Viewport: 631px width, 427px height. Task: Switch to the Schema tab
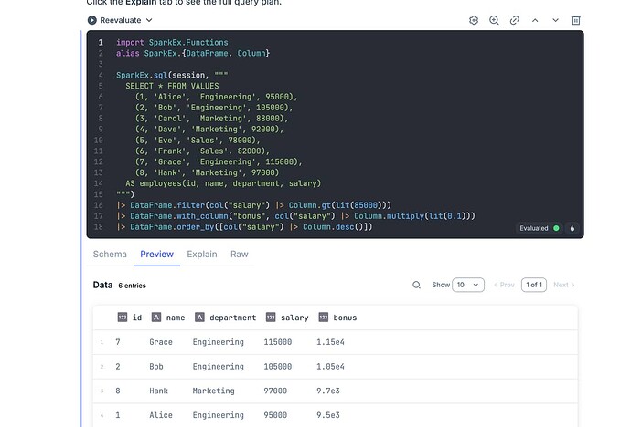[110, 254]
